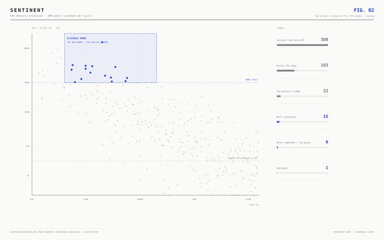The image size is (384, 240).
Task: Click the highest blue dot near band subtitle
Action: click(x=102, y=42)
